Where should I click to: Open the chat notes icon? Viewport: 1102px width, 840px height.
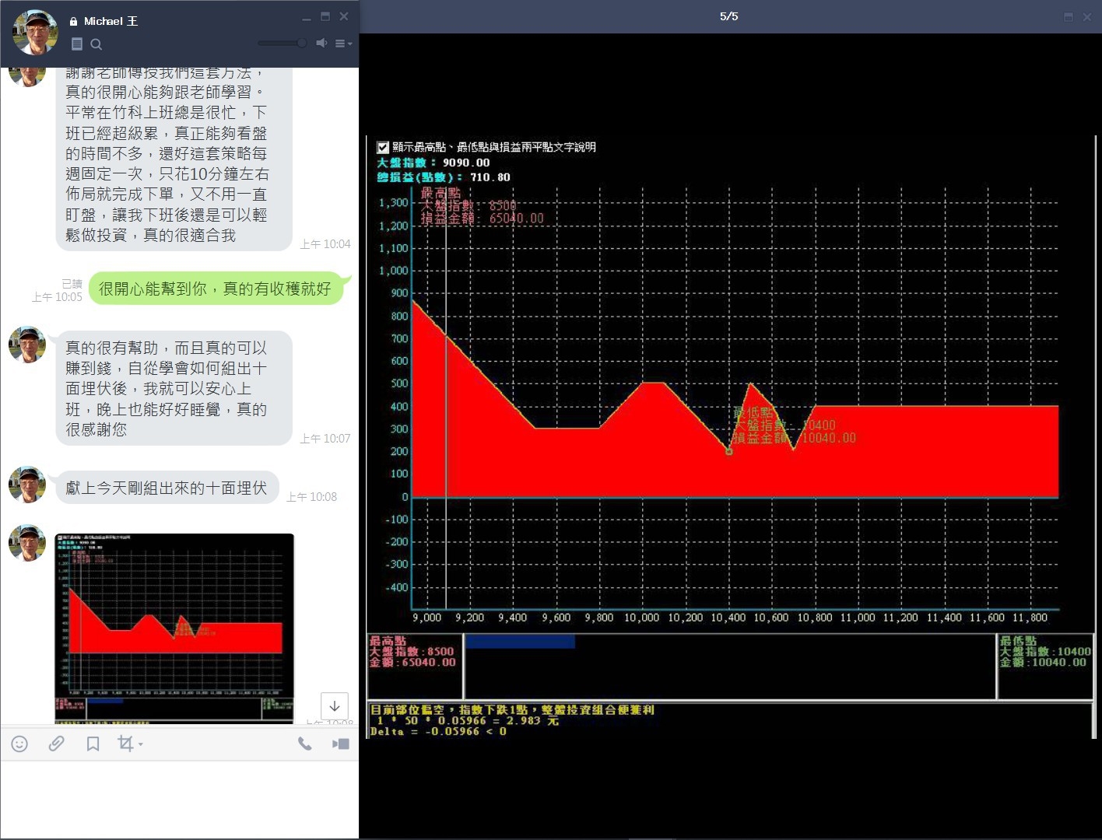point(76,44)
